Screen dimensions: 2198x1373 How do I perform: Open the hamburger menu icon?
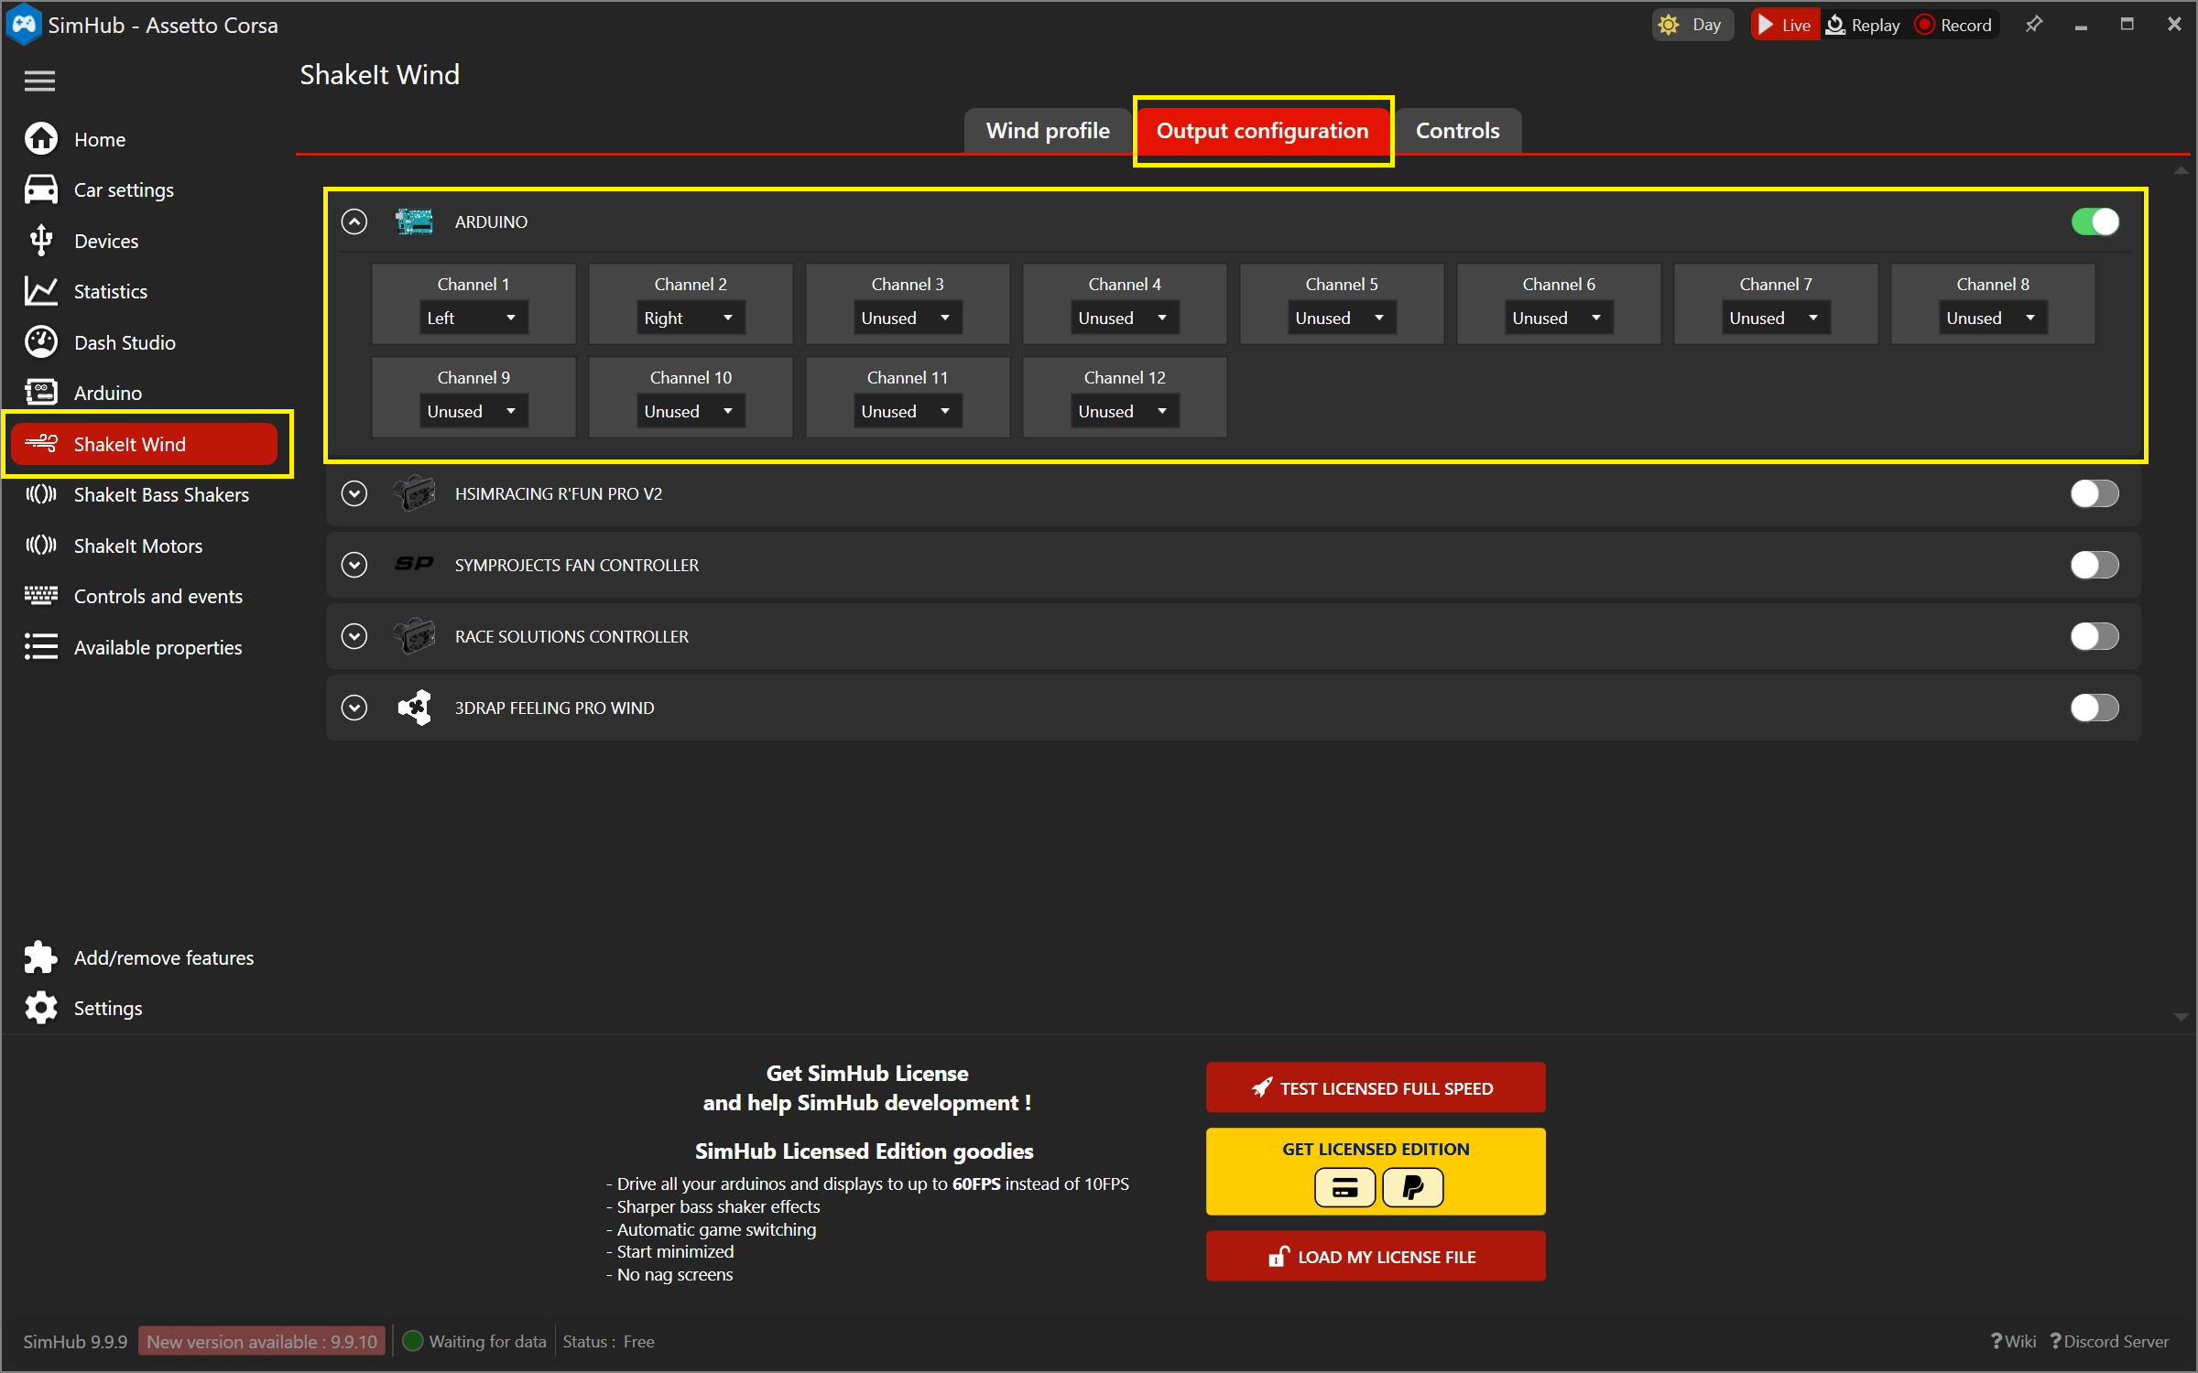39,81
